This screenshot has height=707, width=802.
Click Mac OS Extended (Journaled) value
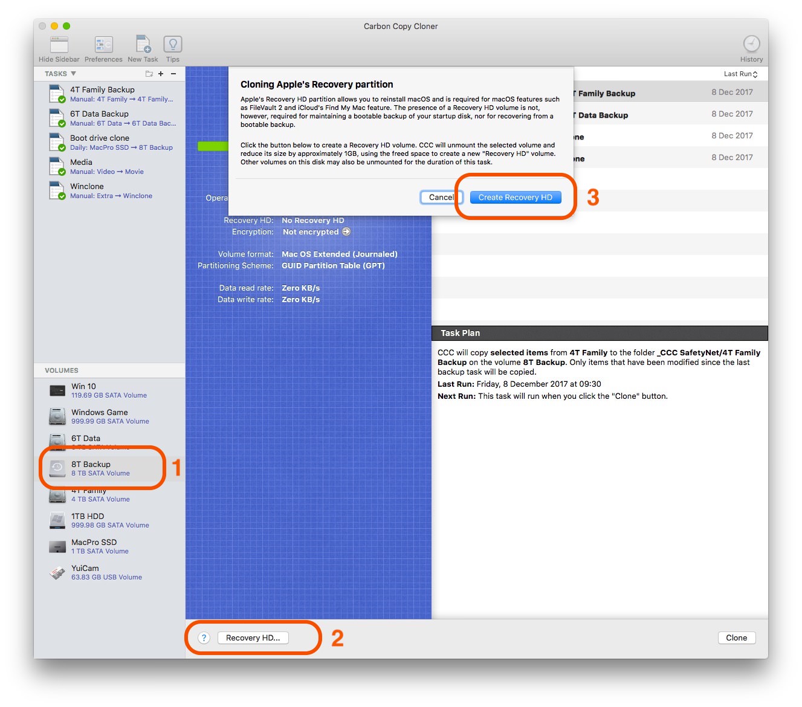click(x=340, y=254)
